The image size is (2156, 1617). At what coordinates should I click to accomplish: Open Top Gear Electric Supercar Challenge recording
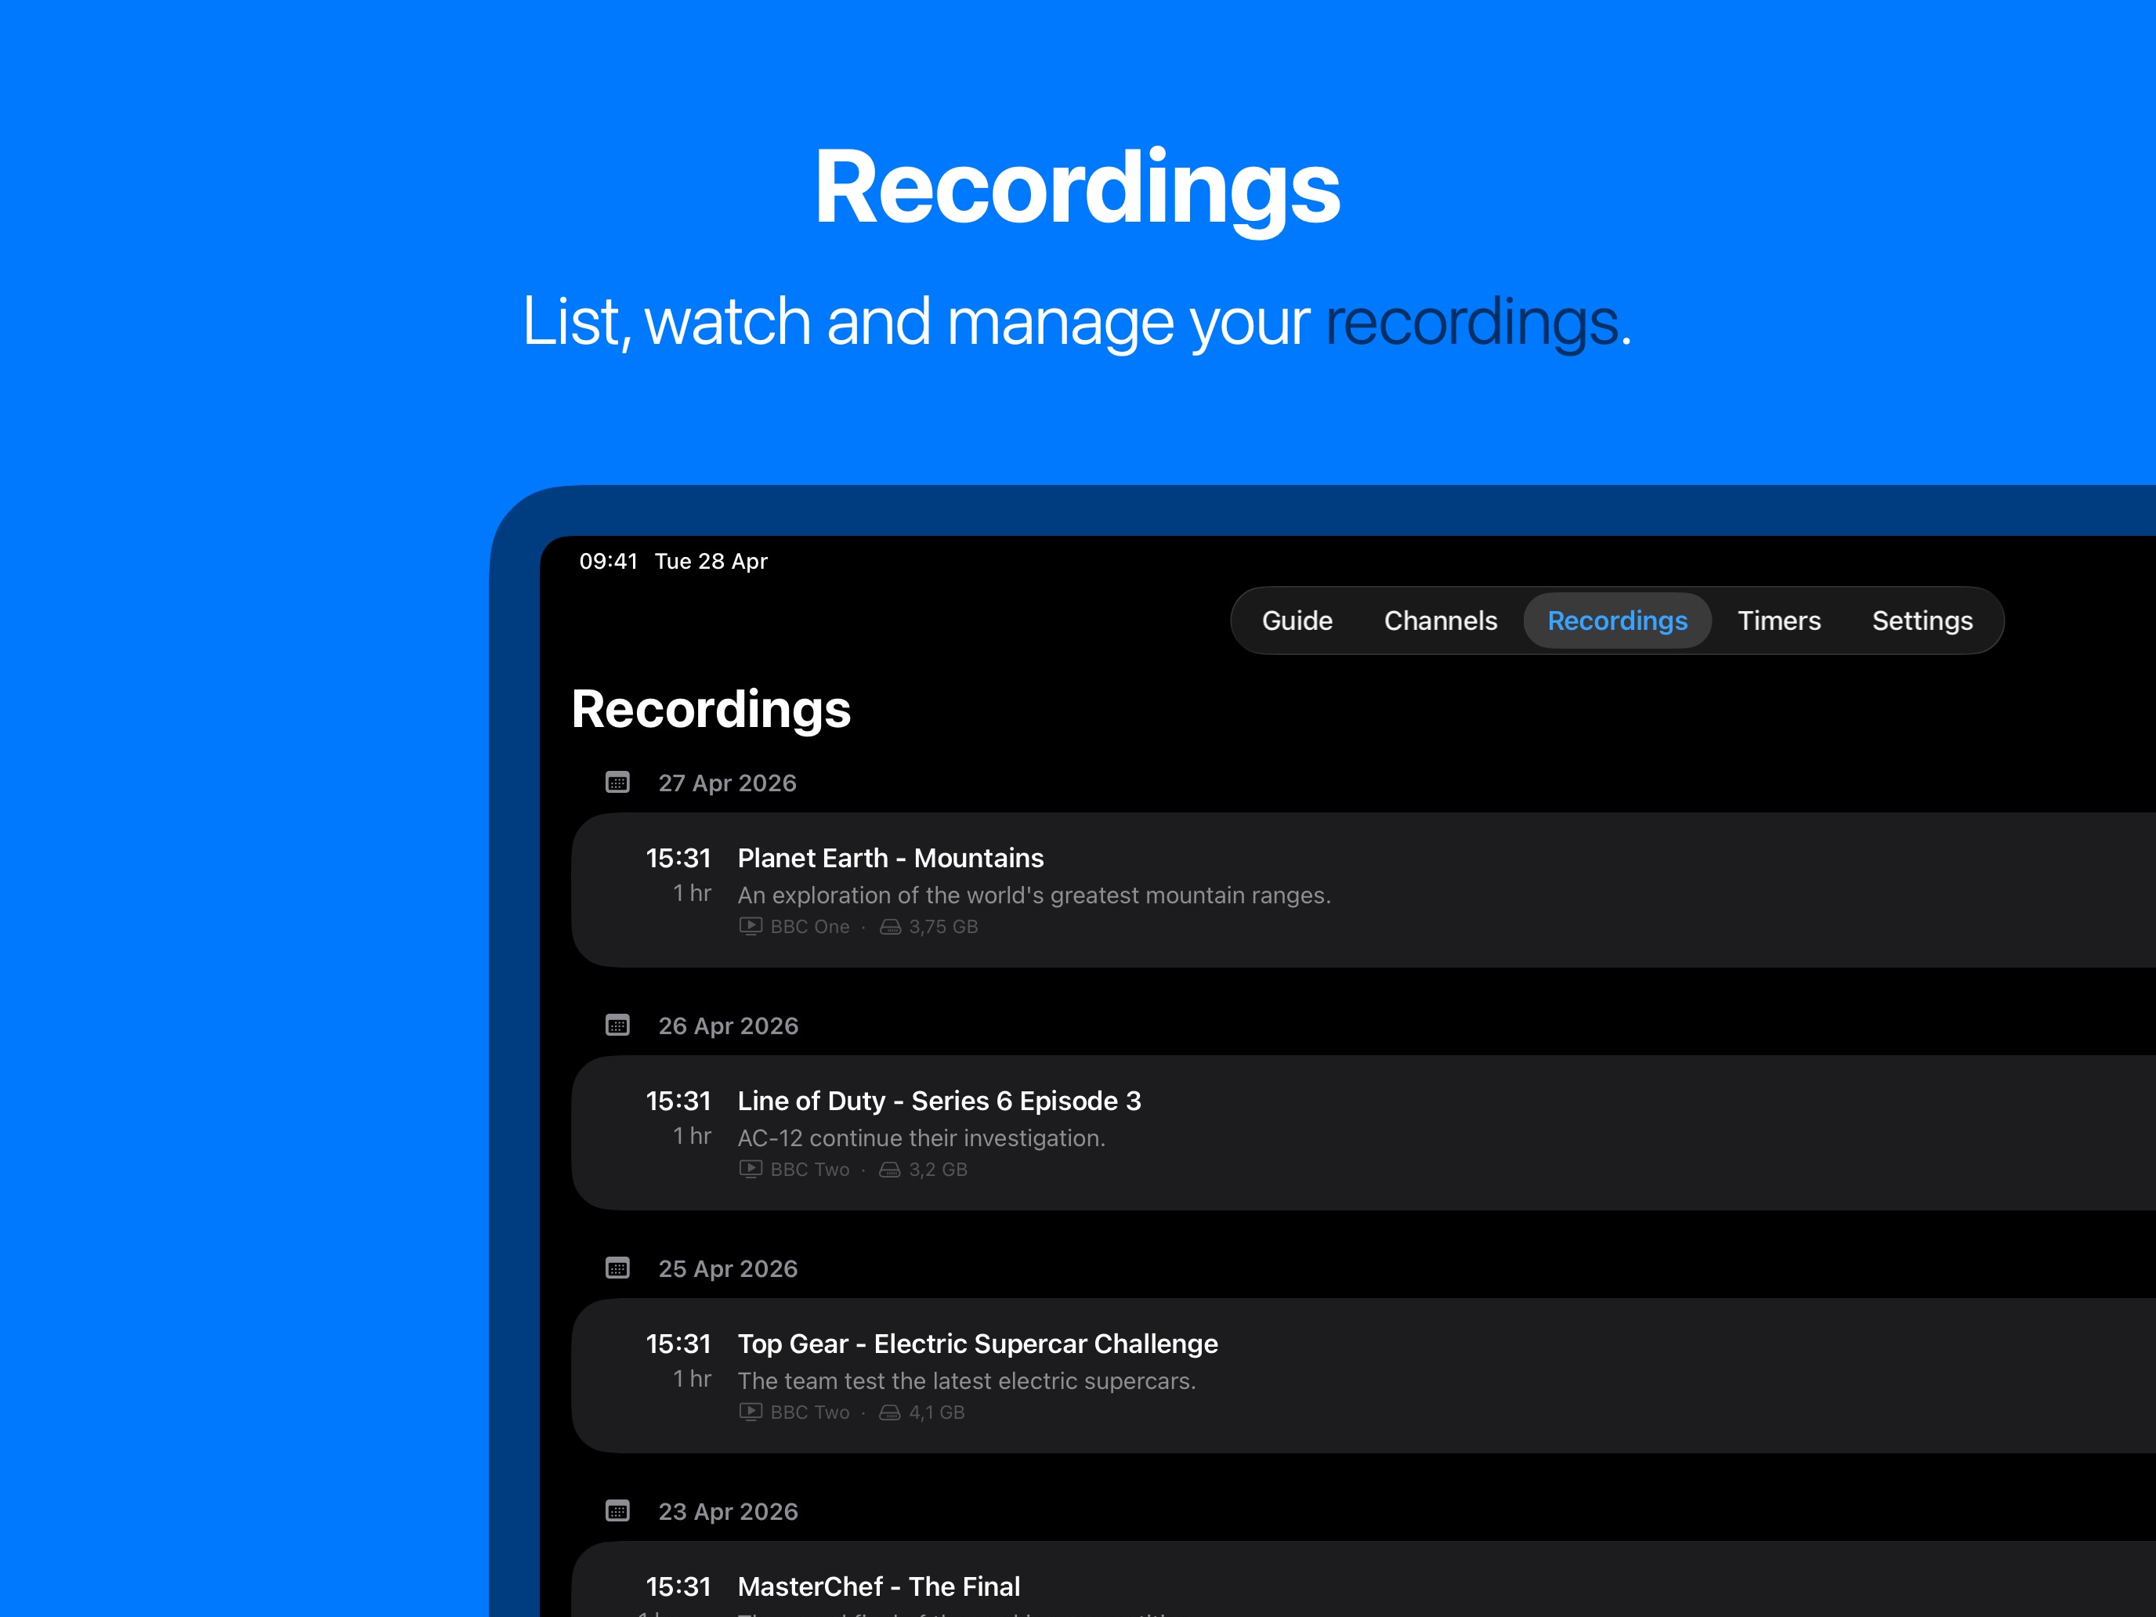click(1364, 1375)
